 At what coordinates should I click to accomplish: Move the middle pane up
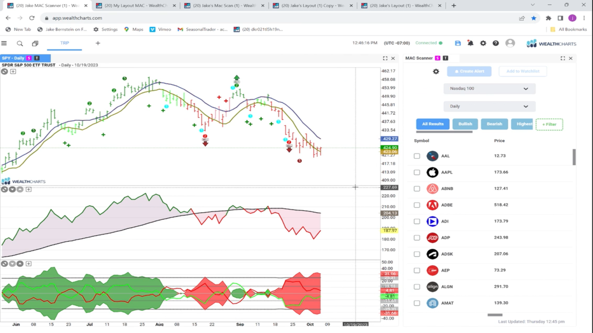click(x=20, y=189)
